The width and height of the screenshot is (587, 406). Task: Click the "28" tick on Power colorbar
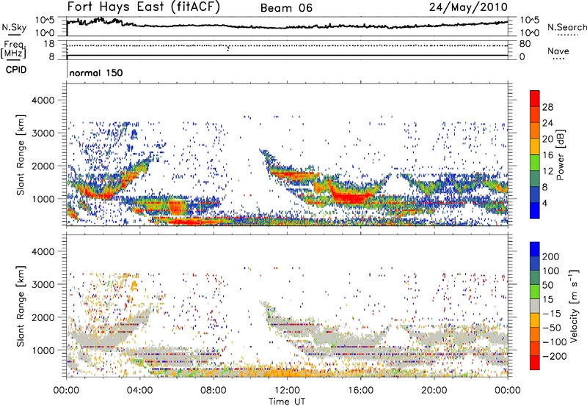click(x=547, y=107)
